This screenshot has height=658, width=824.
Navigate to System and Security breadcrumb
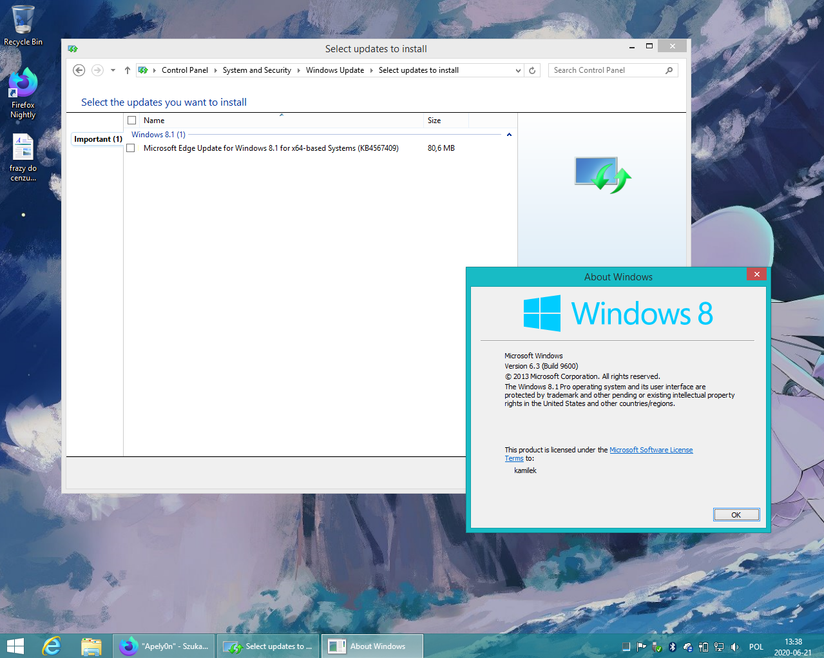[x=257, y=70]
